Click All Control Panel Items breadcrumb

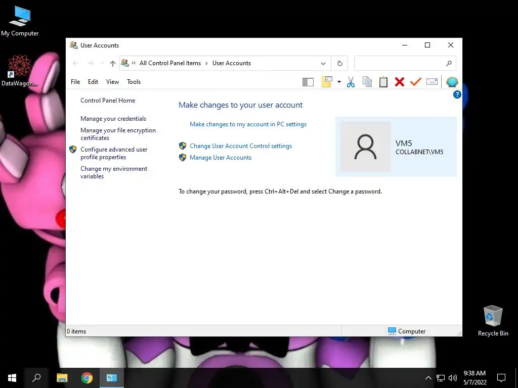coord(170,63)
